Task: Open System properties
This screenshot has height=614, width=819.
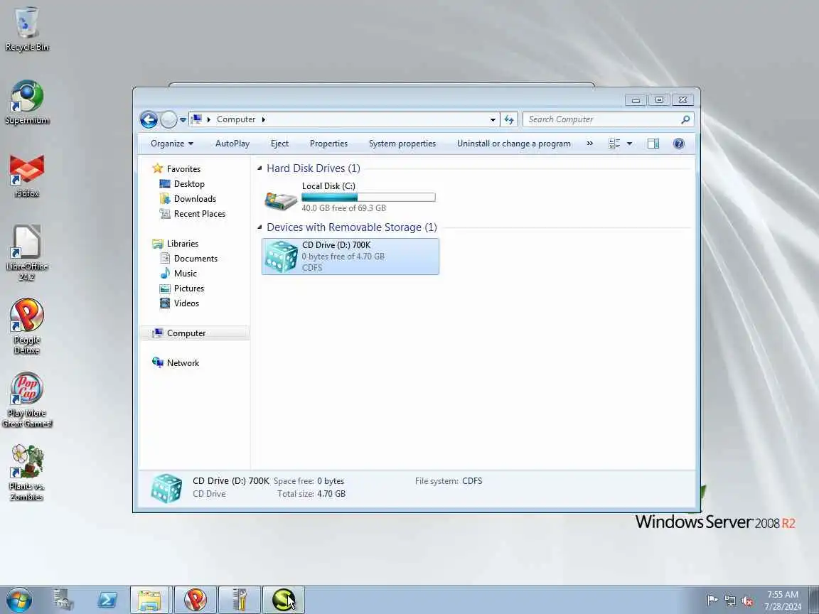Action: 402,144
